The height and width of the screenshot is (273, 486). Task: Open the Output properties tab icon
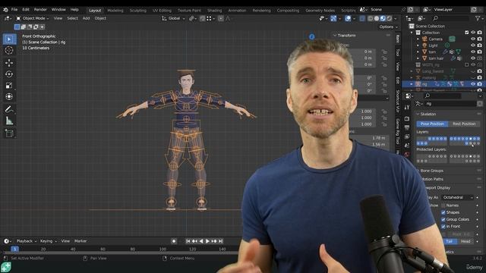(x=407, y=127)
